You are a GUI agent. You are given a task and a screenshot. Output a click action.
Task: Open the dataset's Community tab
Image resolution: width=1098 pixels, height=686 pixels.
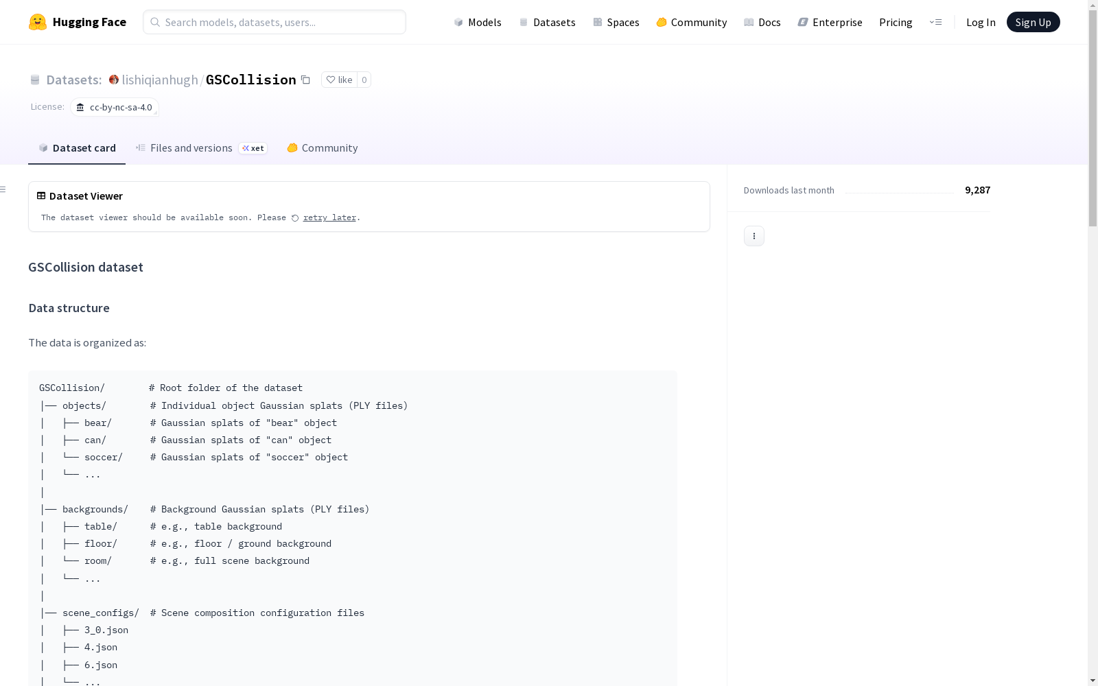coord(323,147)
